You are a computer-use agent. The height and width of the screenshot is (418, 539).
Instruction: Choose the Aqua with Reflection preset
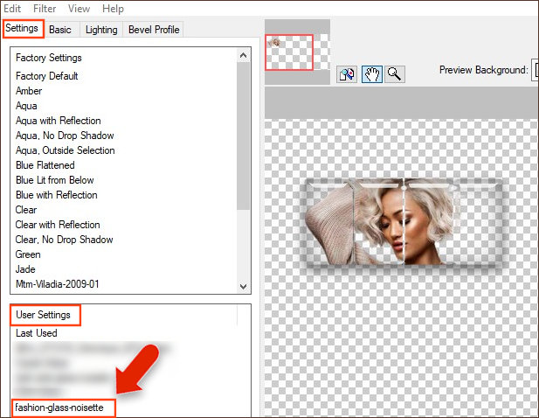pos(59,121)
